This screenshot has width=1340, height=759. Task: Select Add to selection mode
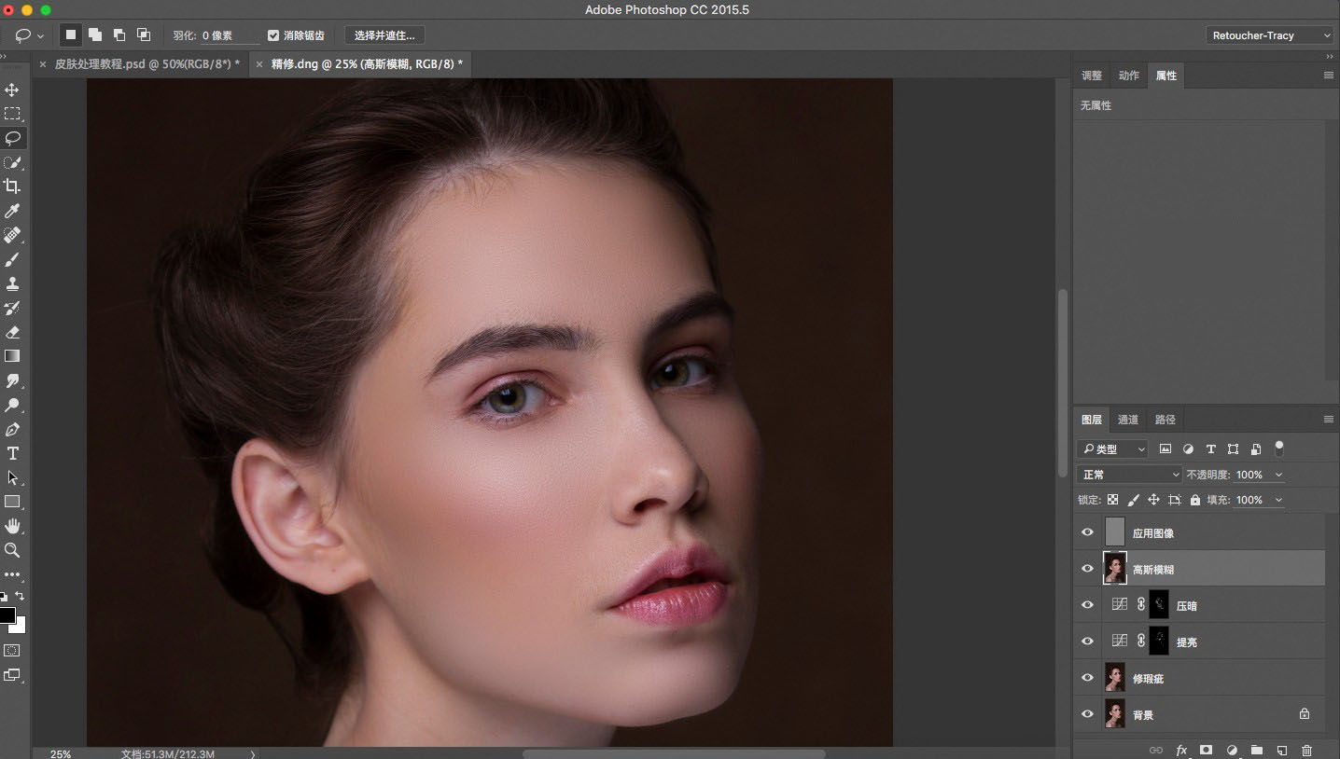tap(95, 34)
